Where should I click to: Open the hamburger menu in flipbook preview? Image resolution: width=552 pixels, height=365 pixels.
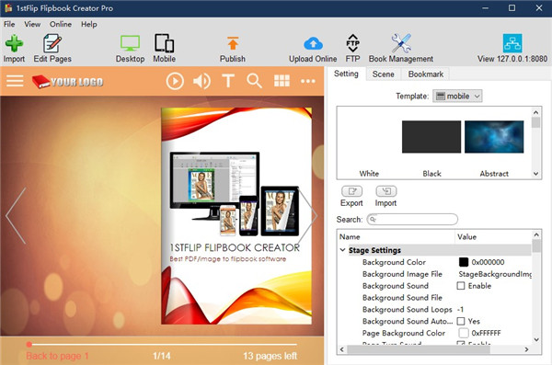[15, 81]
